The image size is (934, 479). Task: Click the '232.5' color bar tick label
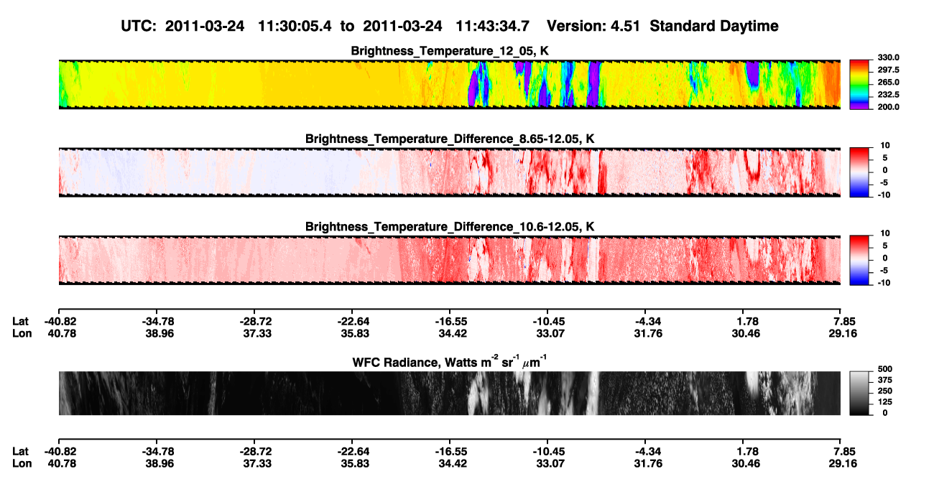pos(887,95)
